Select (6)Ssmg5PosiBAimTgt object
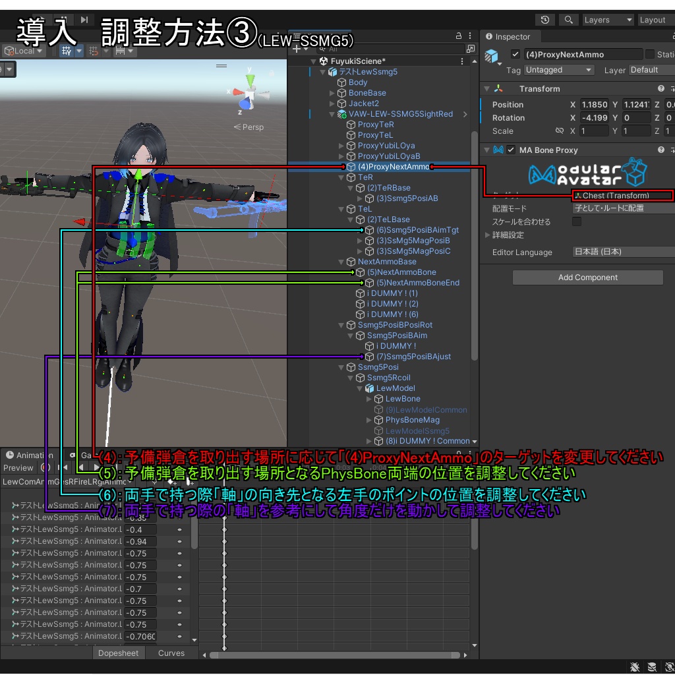Image resolution: width=675 pixels, height=675 pixels. click(x=417, y=230)
